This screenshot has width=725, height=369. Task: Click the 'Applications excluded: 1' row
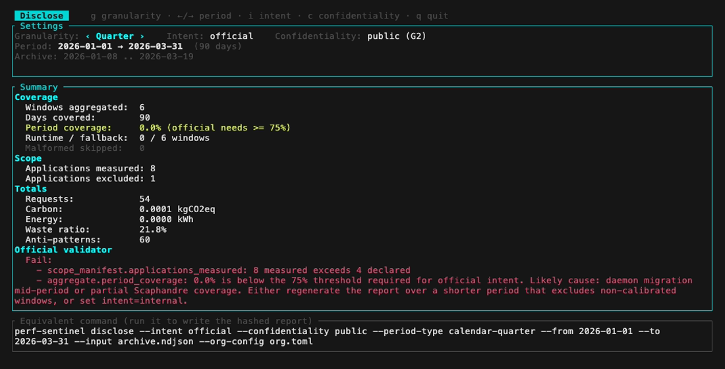click(x=90, y=179)
